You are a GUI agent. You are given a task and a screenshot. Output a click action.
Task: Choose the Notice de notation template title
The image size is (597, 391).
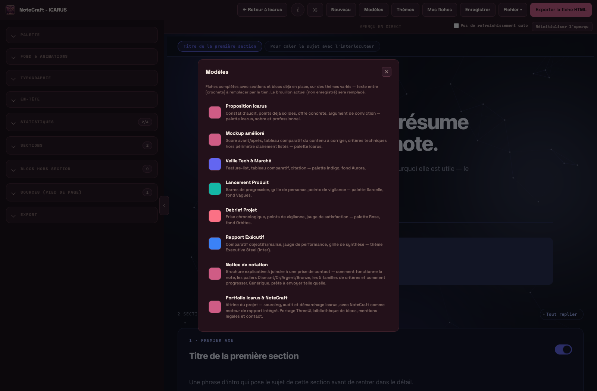(247, 265)
